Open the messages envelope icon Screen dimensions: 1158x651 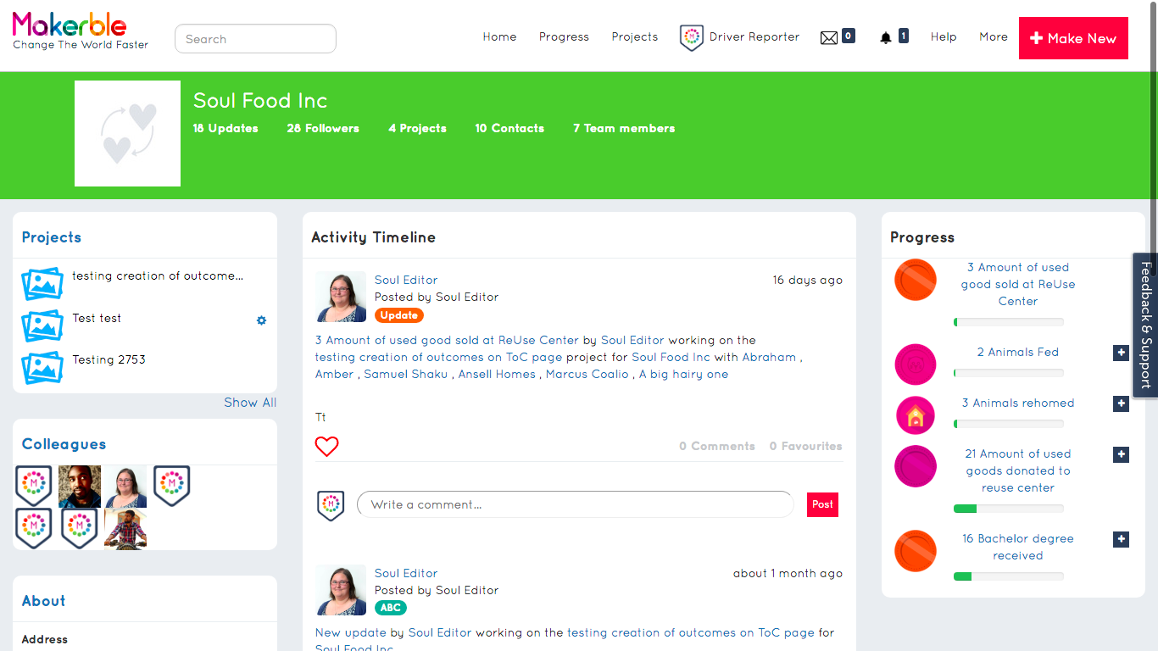pyautogui.click(x=829, y=37)
